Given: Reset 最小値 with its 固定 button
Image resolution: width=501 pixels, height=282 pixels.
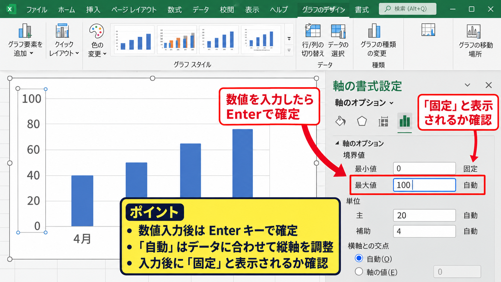Looking at the screenshot, I should pos(470,169).
